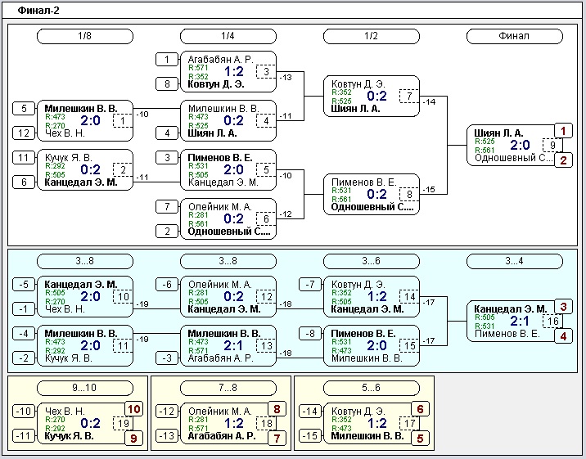Click 0:2 score in Кучук–Канцедал 1/8 match
This screenshot has width=586, height=459.
(x=91, y=169)
